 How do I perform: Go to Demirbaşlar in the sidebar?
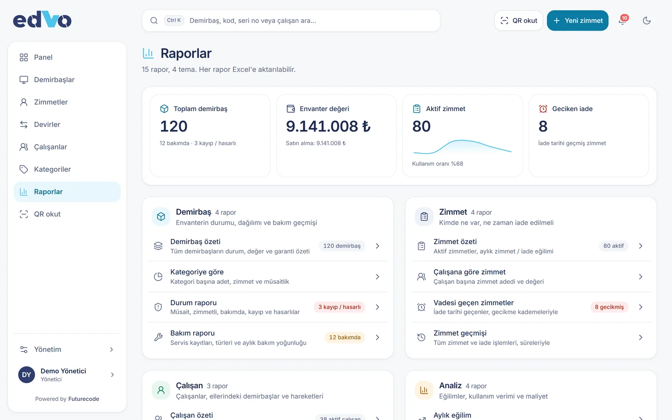pos(67,80)
